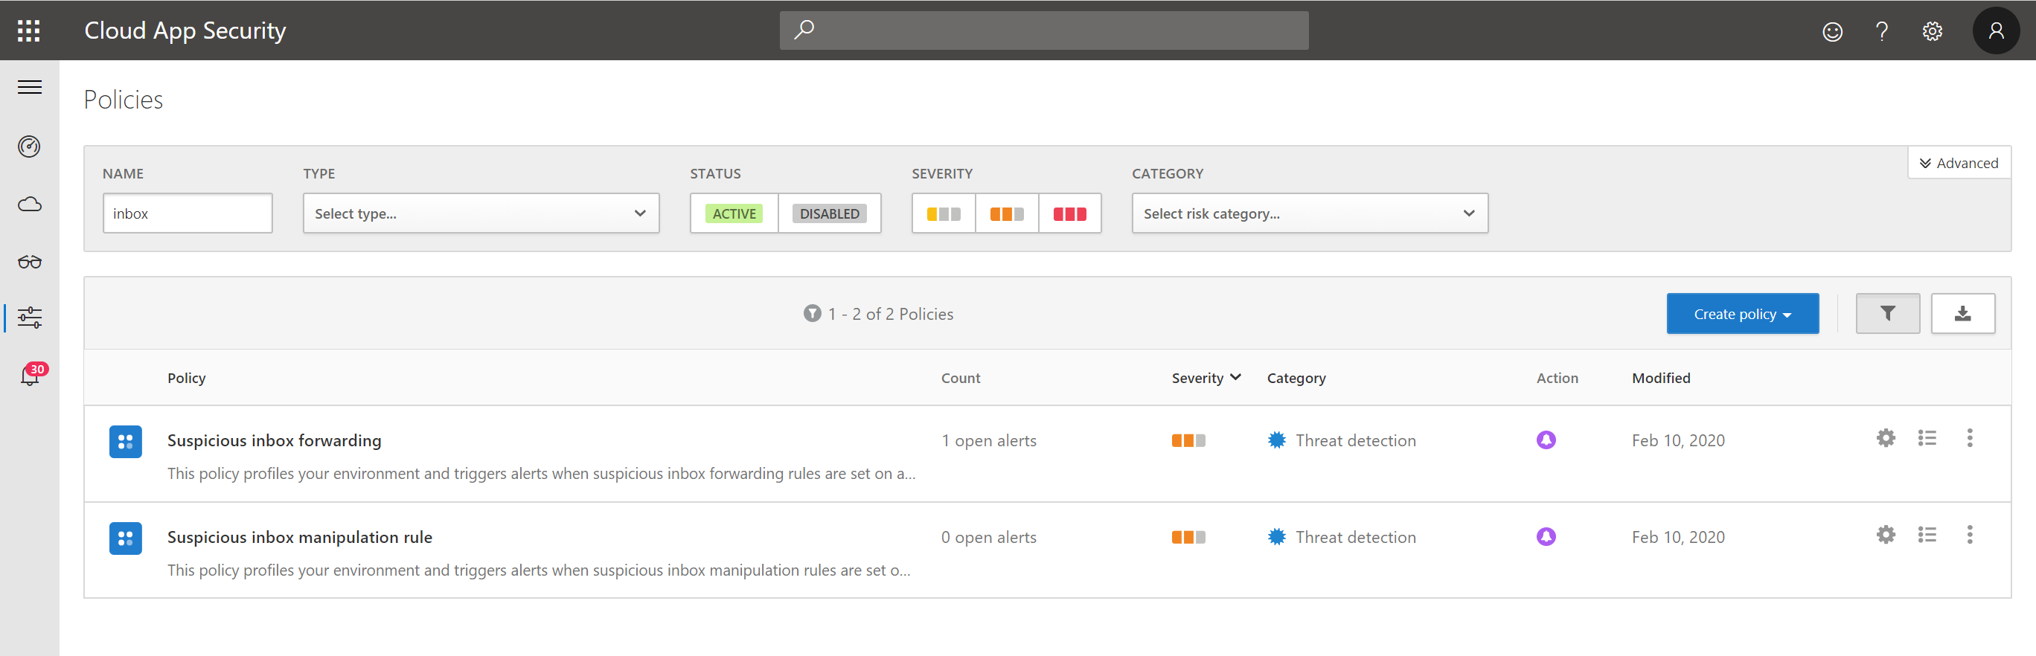The width and height of the screenshot is (2036, 656).
Task: Toggle the low severity filter
Action: point(943,213)
